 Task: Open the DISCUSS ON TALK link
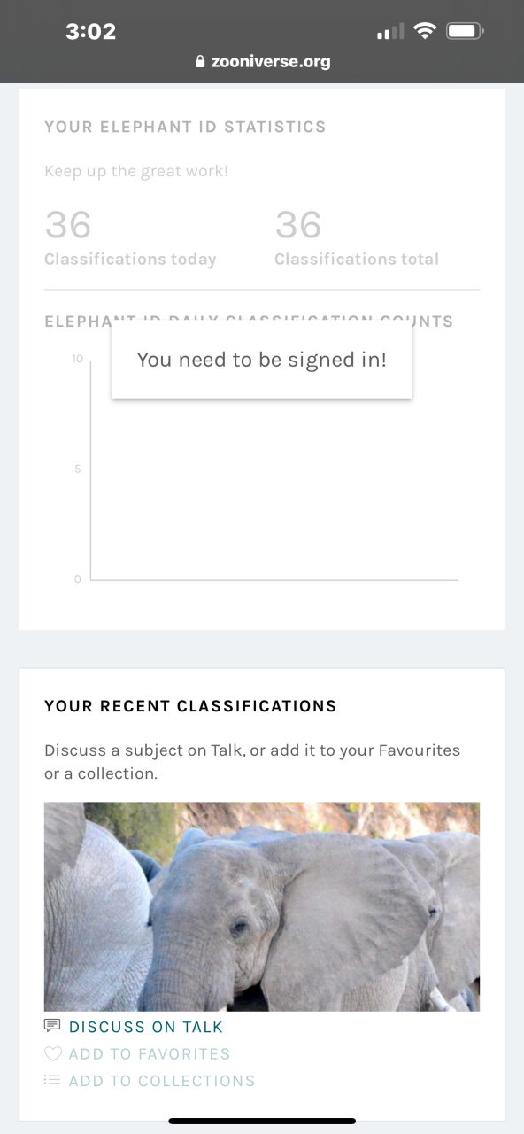tap(146, 1027)
